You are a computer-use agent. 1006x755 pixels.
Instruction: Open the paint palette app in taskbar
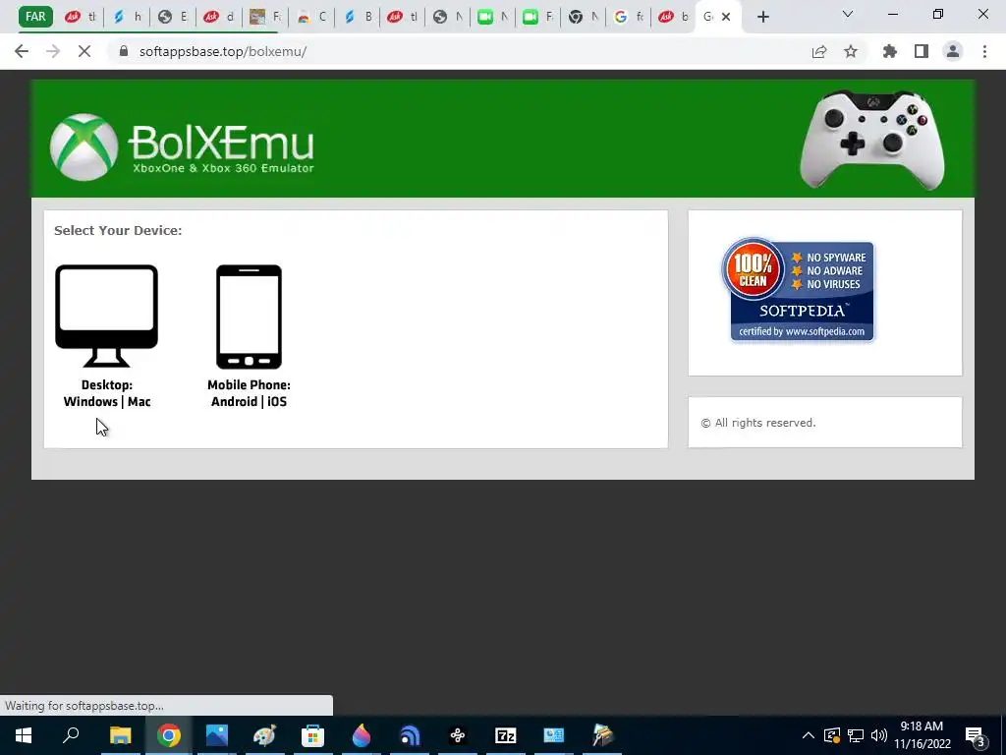point(264,735)
